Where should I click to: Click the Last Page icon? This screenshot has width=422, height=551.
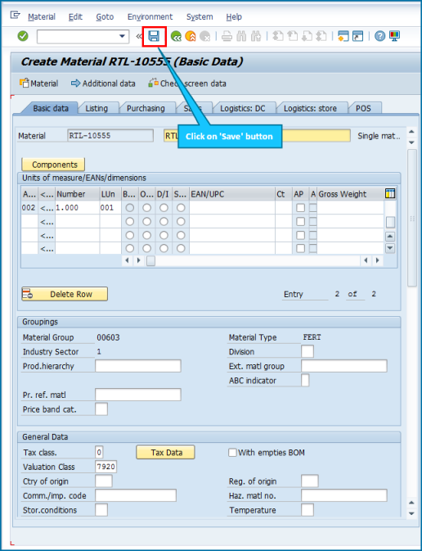tap(321, 36)
